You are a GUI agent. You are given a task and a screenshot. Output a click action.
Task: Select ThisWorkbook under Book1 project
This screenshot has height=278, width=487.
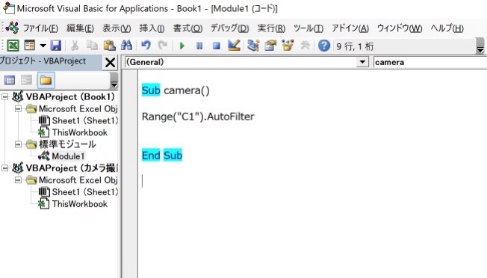[79, 132]
